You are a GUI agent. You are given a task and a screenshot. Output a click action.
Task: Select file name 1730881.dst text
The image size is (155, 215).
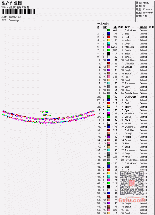pos(15,17)
